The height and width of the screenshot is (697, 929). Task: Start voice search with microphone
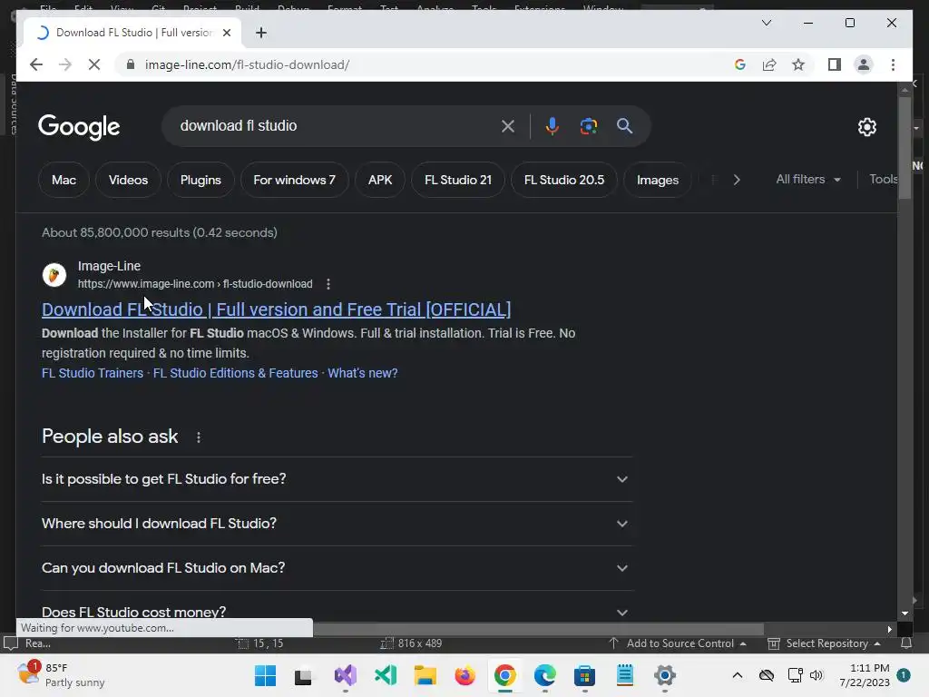coord(553,125)
